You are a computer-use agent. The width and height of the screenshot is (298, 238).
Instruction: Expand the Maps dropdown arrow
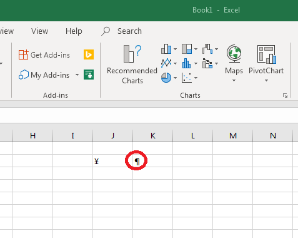coord(234,80)
